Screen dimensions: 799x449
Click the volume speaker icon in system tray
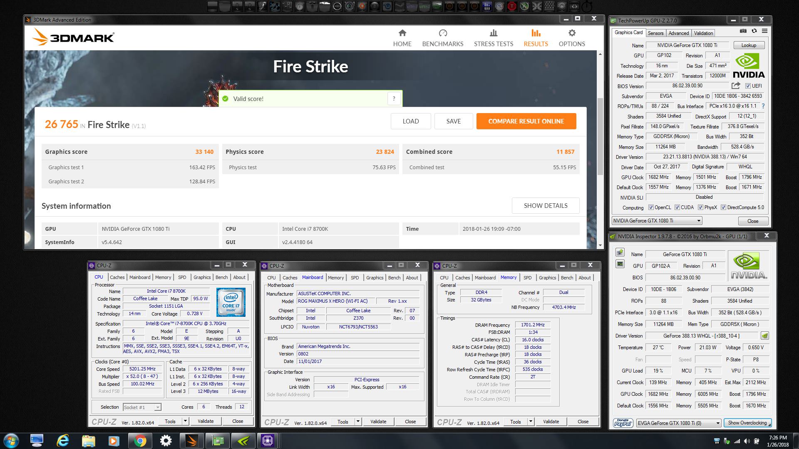747,441
